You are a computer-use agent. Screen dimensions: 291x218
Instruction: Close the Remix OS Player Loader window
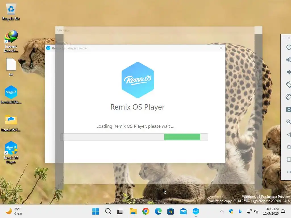221,48
